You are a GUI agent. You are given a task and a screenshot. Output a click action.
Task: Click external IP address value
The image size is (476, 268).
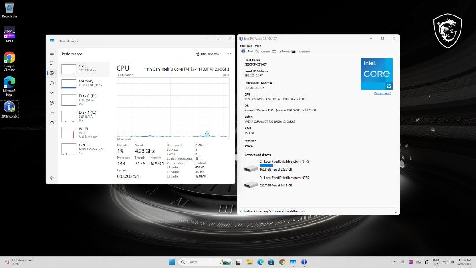(254, 88)
